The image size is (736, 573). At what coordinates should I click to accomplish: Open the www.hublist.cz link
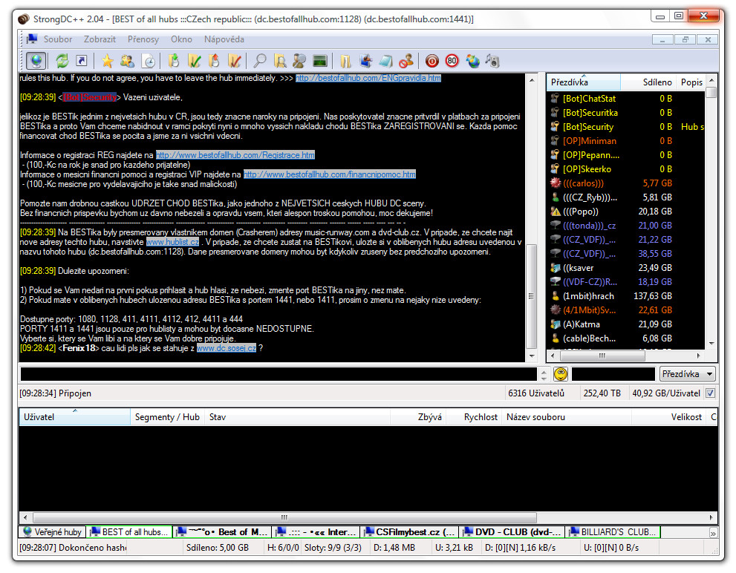click(x=172, y=242)
